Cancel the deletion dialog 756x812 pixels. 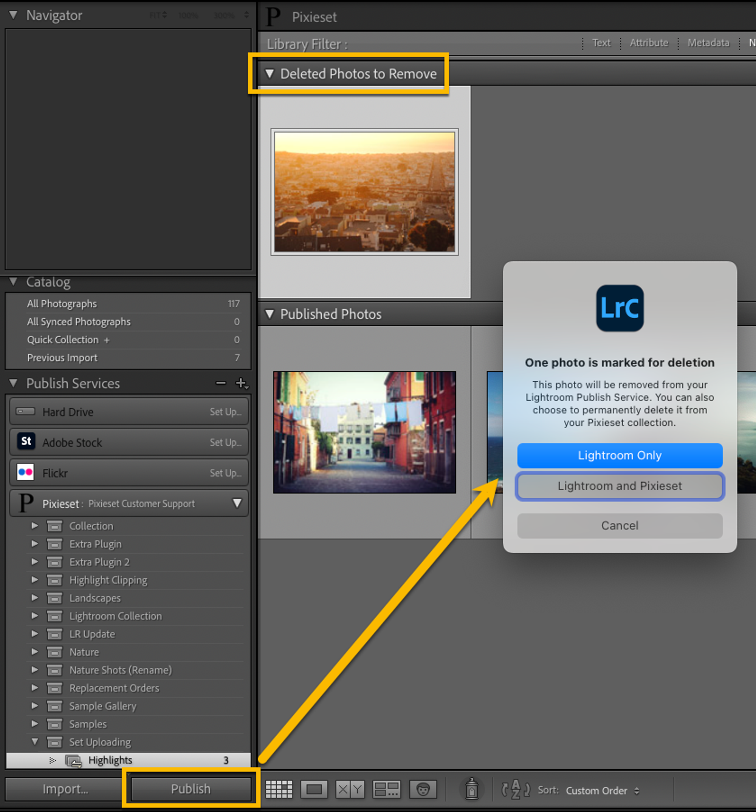[620, 526]
